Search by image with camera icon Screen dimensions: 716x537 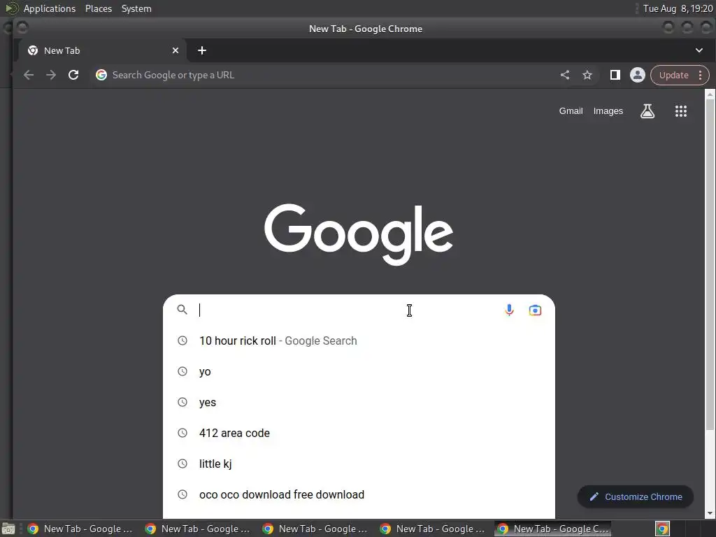click(535, 310)
